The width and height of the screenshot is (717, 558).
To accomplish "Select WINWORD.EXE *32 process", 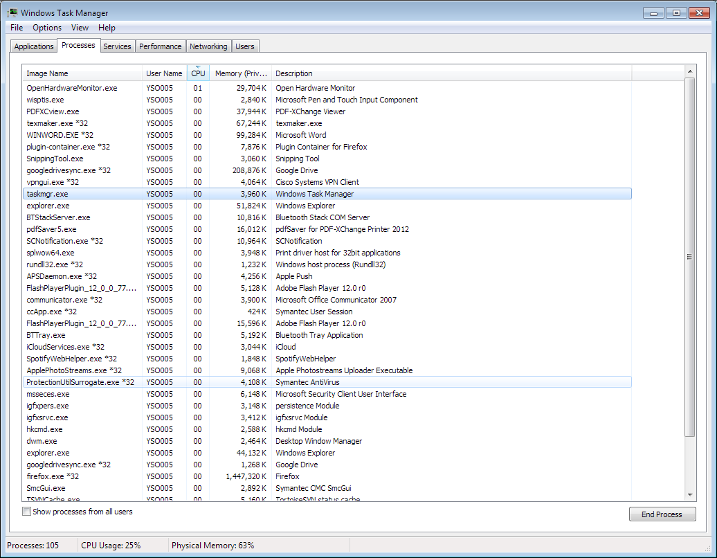I will [327, 135].
